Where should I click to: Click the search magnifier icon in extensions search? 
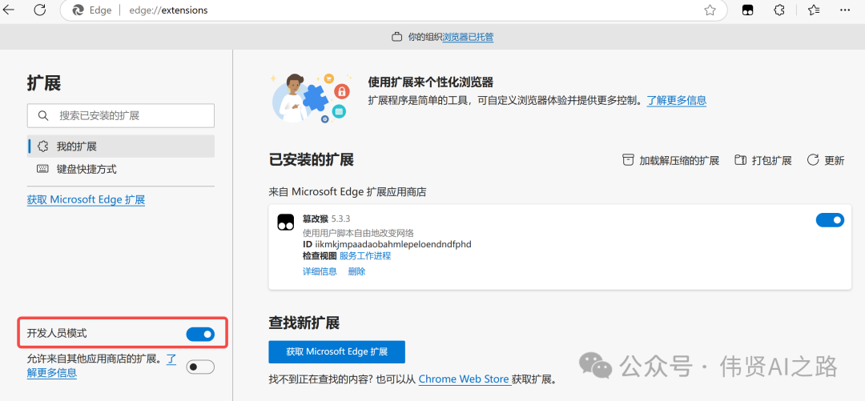pyautogui.click(x=43, y=116)
